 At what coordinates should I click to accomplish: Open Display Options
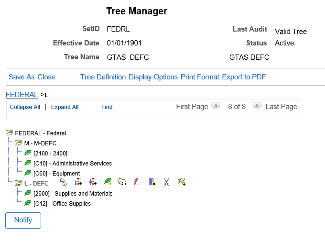click(x=153, y=77)
